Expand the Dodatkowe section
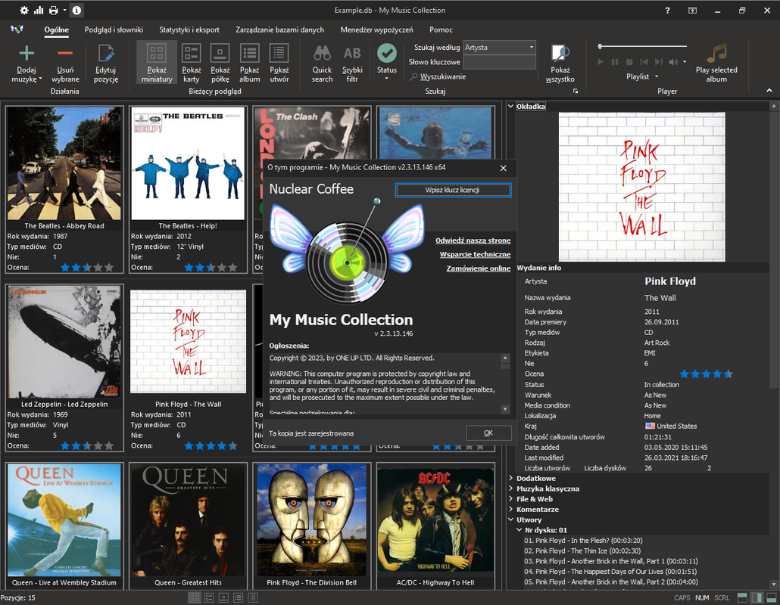Image resolution: width=780 pixels, height=605 pixels. (x=510, y=478)
